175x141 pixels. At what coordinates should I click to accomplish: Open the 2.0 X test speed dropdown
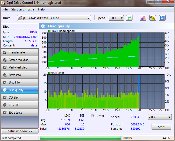(x=160, y=117)
